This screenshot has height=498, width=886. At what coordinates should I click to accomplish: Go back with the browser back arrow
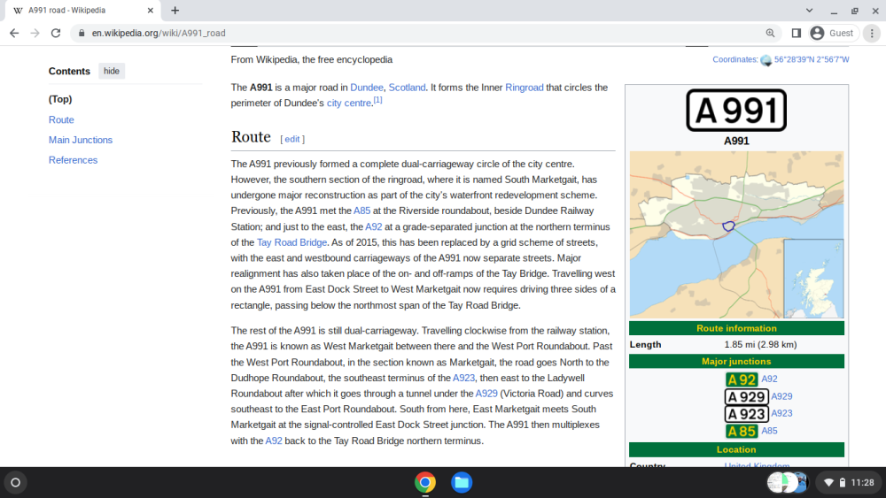pyautogui.click(x=14, y=34)
